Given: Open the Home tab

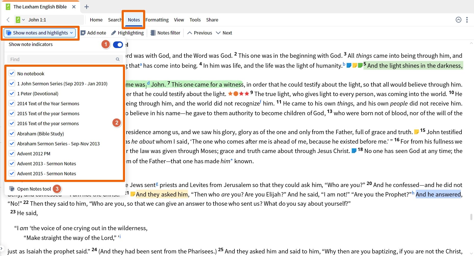Looking at the screenshot, I should coord(96,20).
